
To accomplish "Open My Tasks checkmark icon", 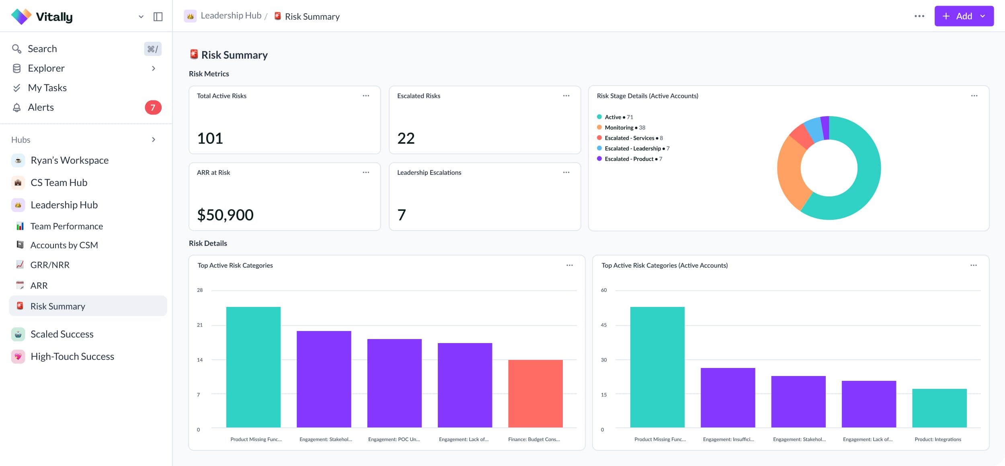I will click(16, 88).
